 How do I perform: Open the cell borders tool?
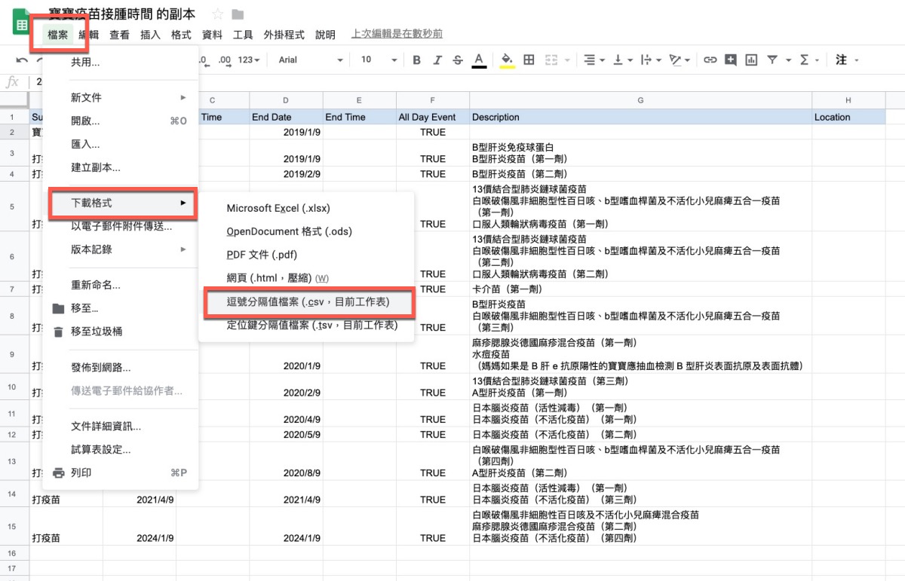pyautogui.click(x=529, y=60)
